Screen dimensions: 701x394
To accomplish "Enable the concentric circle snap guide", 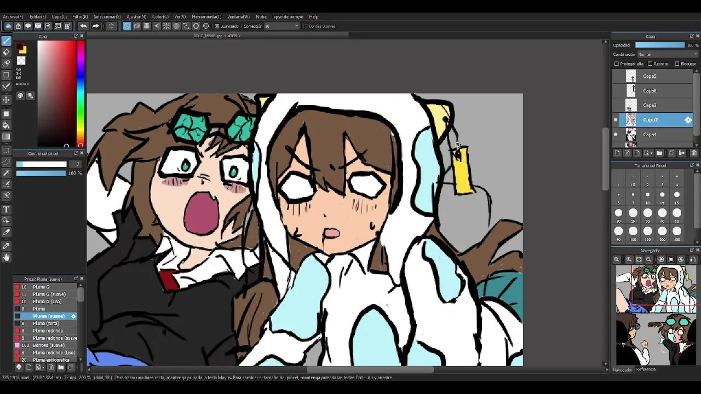I will coord(176,26).
